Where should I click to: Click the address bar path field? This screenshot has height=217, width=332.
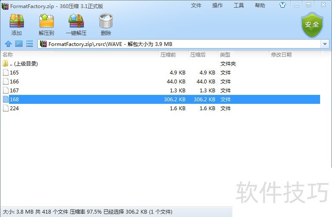pyautogui.click(x=180, y=44)
